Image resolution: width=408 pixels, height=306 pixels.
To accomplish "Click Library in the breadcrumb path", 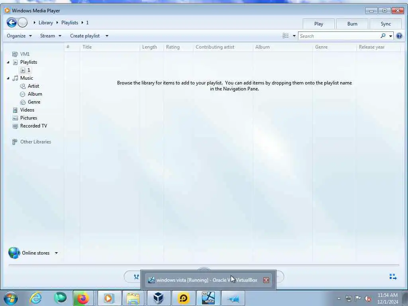I will [45, 23].
